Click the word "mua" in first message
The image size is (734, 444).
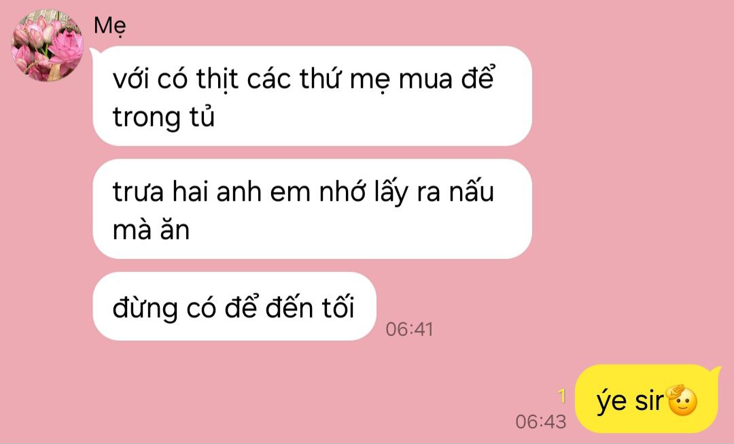click(x=425, y=80)
